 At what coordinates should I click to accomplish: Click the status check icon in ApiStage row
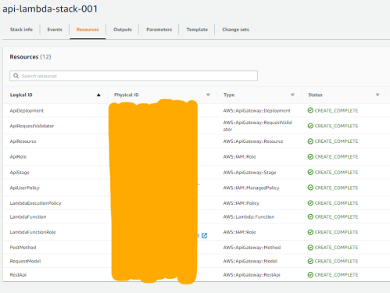(x=310, y=172)
